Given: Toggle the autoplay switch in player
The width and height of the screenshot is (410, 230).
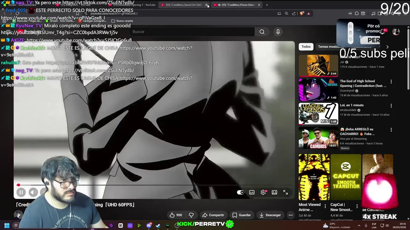Looking at the screenshot, I should pos(240,192).
